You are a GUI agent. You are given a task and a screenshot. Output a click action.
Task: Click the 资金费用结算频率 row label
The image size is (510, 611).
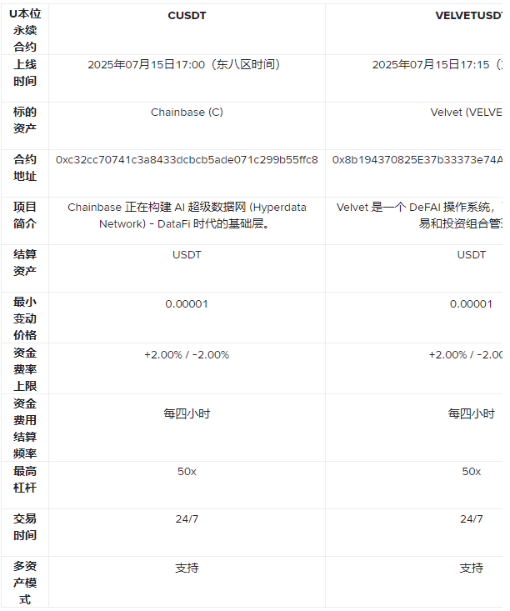25,428
